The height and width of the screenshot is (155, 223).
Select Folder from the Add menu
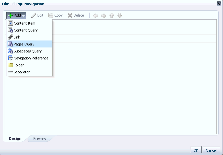(x=29, y=65)
